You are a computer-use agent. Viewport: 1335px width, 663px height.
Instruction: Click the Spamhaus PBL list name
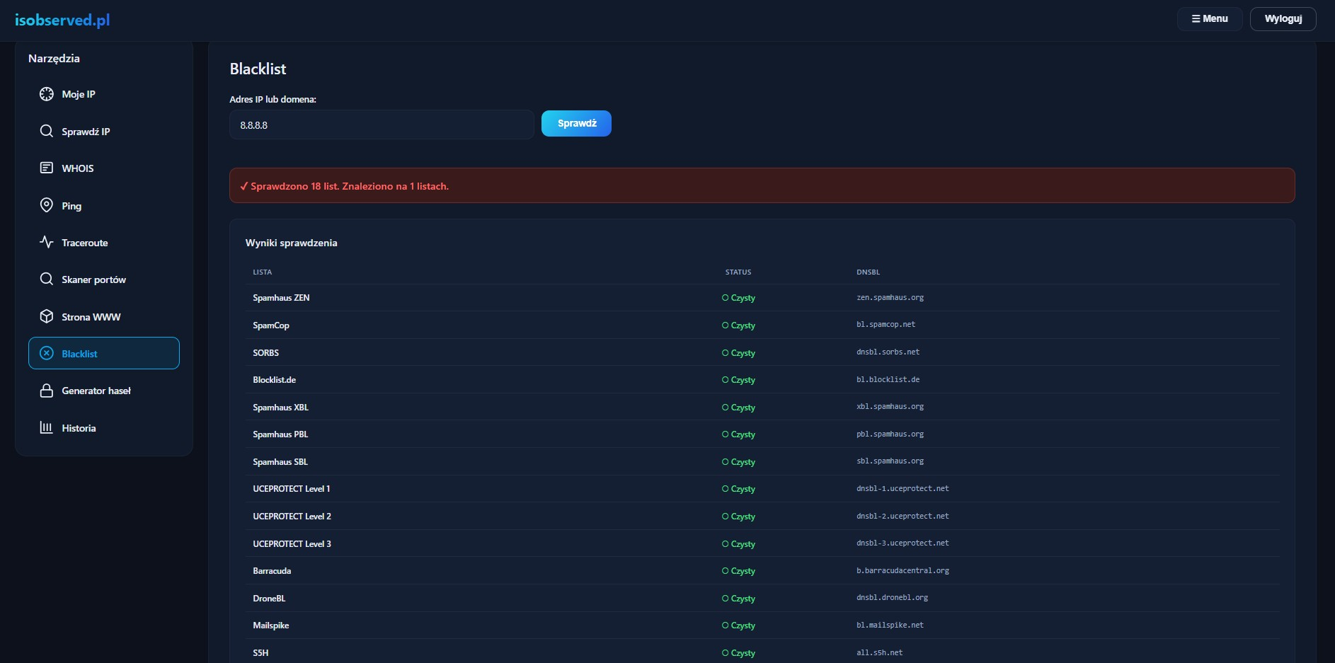point(280,434)
